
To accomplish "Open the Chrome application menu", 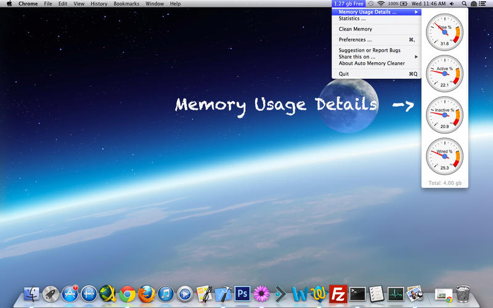I will 28,4.
